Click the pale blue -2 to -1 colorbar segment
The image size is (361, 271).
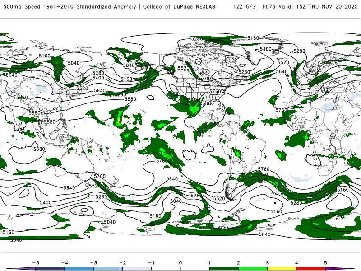tap(137, 269)
